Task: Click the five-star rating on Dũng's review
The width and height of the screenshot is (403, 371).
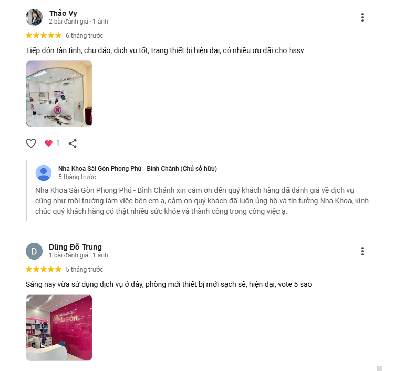Action: [x=44, y=269]
